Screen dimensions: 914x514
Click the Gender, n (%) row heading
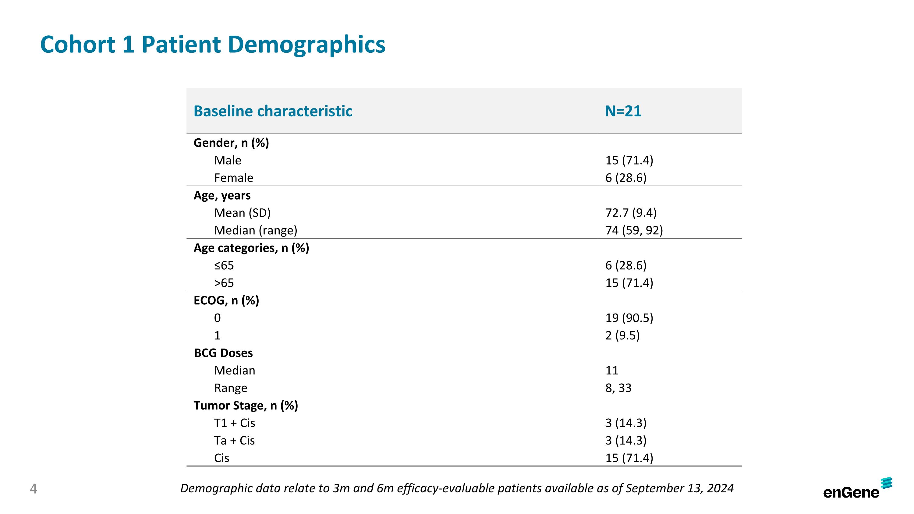tap(231, 143)
